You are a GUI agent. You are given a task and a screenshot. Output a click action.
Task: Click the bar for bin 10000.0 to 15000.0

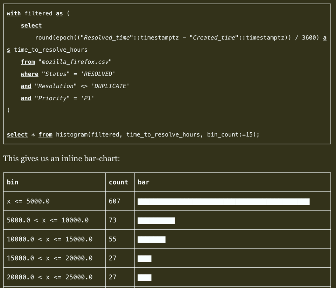pyautogui.click(x=152, y=239)
